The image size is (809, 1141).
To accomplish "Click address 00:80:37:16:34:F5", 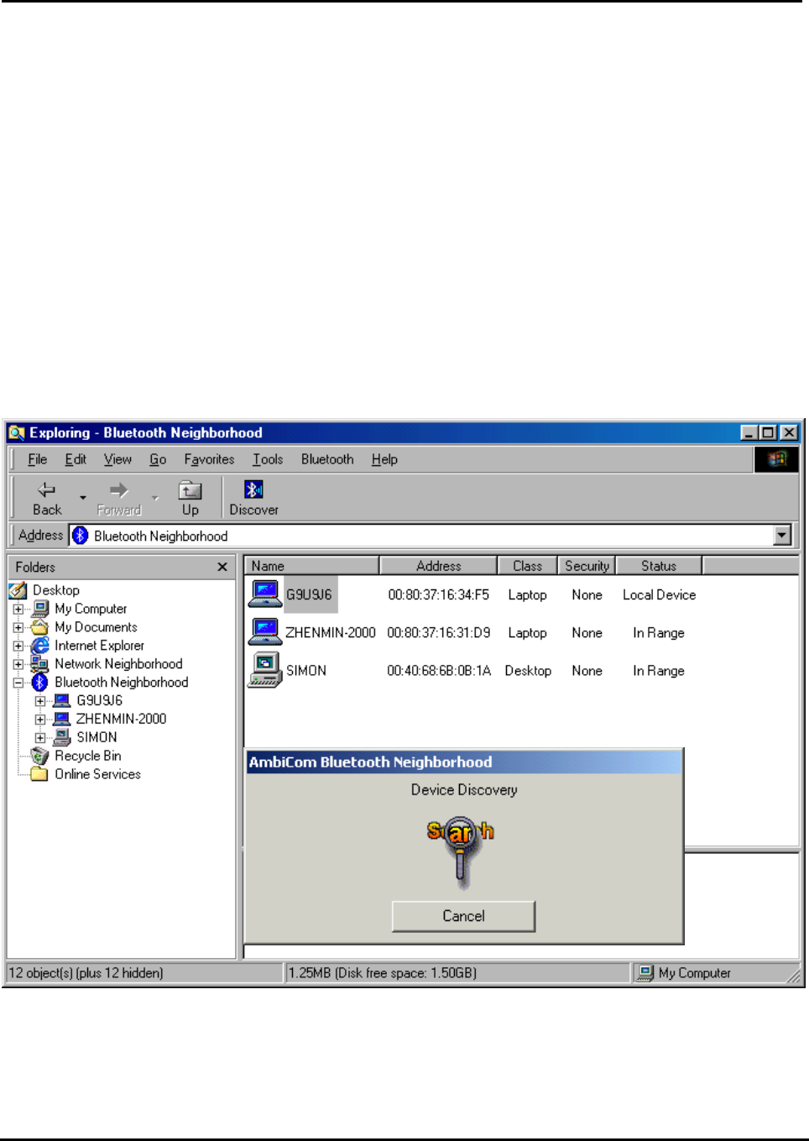I will 438,594.
